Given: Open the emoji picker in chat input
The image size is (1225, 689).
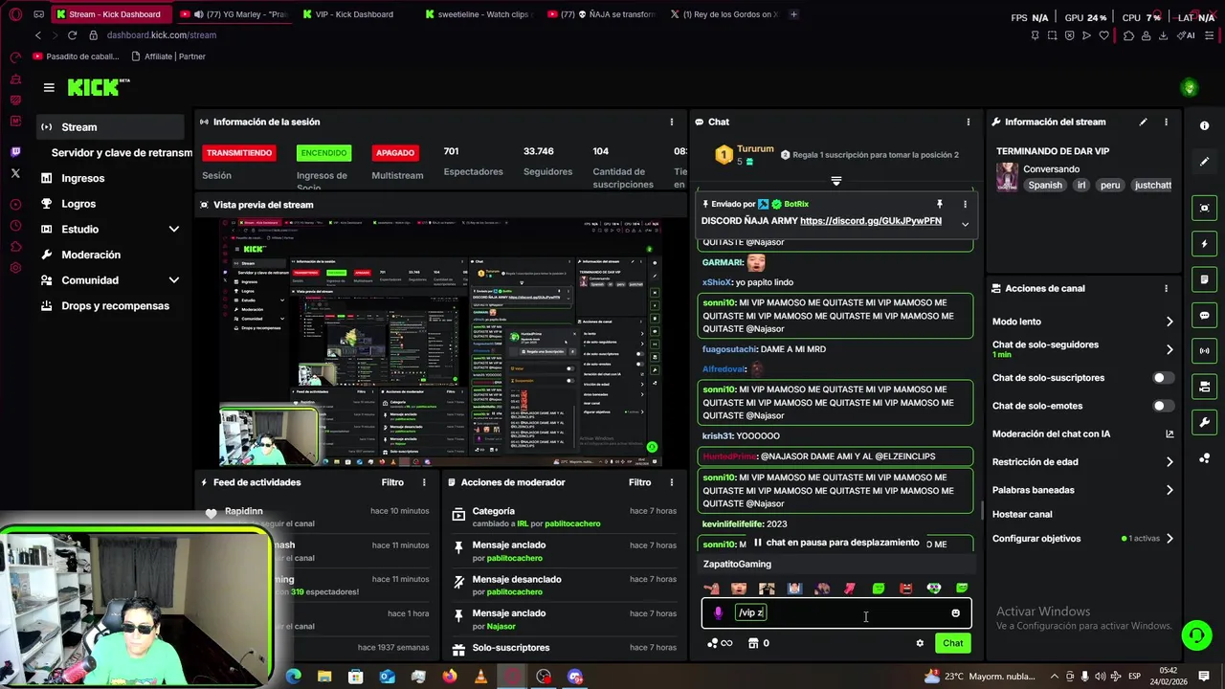Looking at the screenshot, I should pos(955,613).
